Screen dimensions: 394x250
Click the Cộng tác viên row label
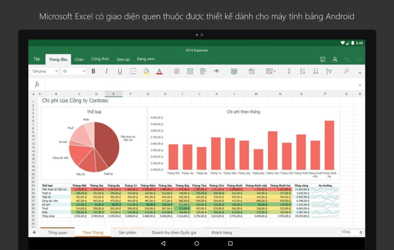pos(50,201)
